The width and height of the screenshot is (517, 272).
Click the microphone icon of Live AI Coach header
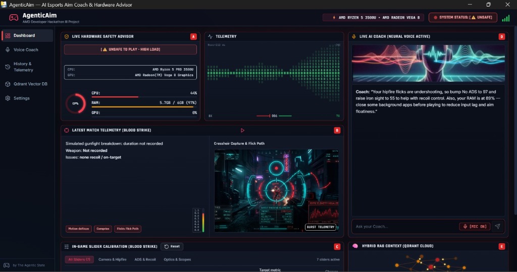(x=354, y=37)
